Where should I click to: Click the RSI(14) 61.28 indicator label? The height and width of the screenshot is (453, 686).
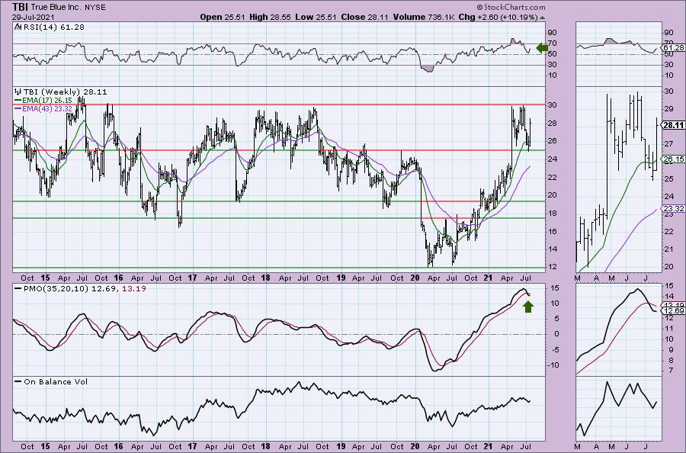tap(53, 27)
